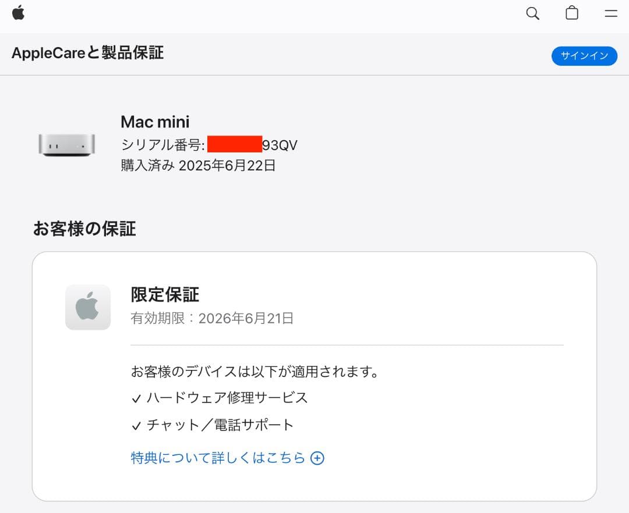
Task: Select the Apple icon beside 限定保証
Action: (88, 306)
